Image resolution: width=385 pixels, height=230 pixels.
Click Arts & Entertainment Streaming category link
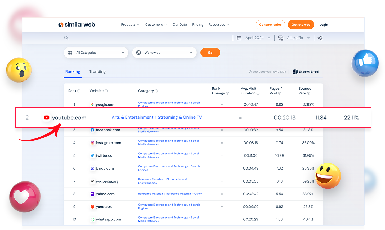pos(157,117)
